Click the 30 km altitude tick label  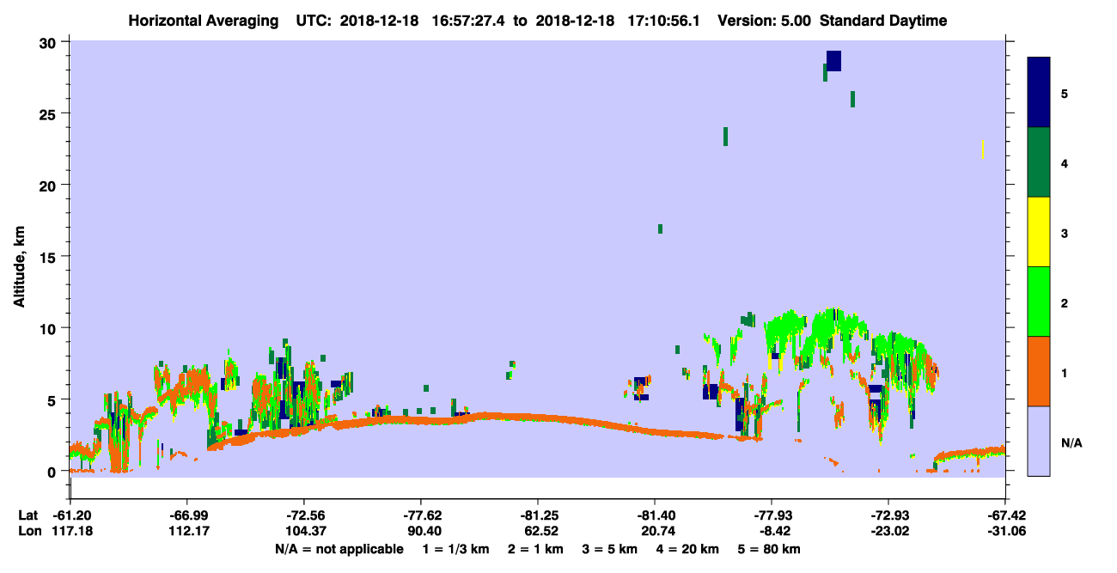coord(50,42)
